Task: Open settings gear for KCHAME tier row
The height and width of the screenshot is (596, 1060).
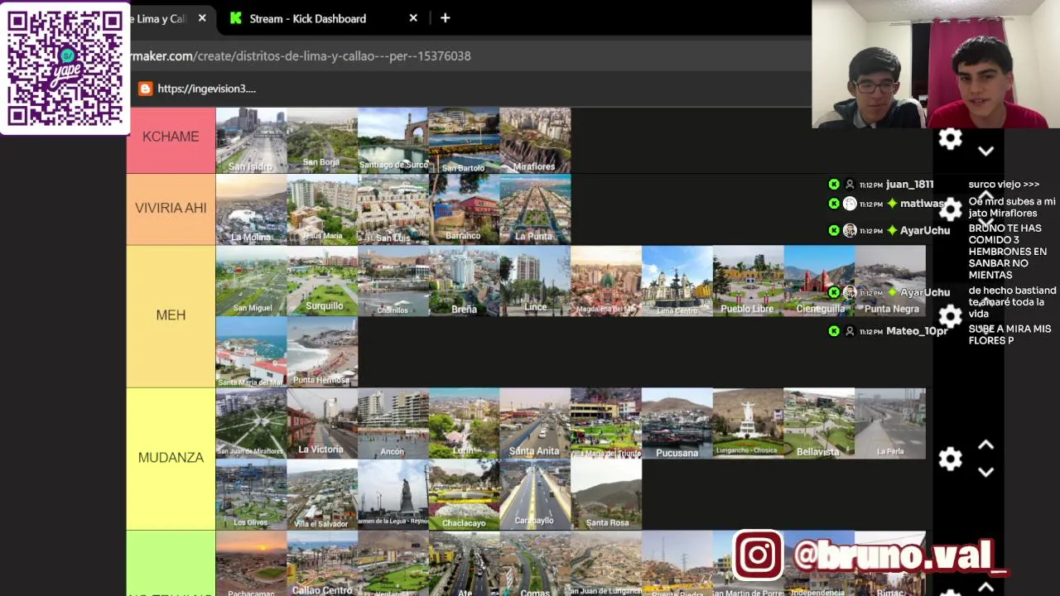Action: 950,139
